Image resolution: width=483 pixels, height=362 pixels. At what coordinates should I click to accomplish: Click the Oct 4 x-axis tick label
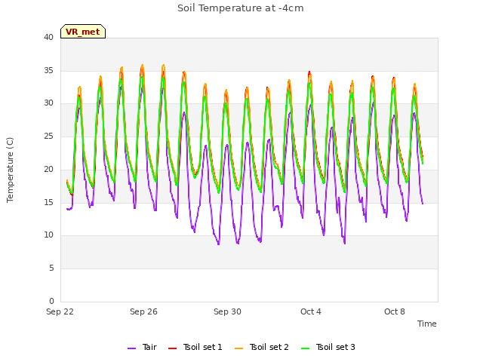pos(311,311)
